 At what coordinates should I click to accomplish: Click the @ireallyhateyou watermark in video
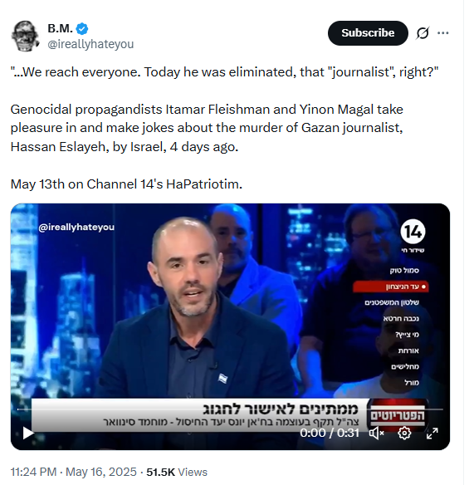(x=76, y=227)
